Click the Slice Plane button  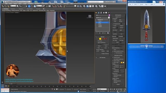point(115,30)
